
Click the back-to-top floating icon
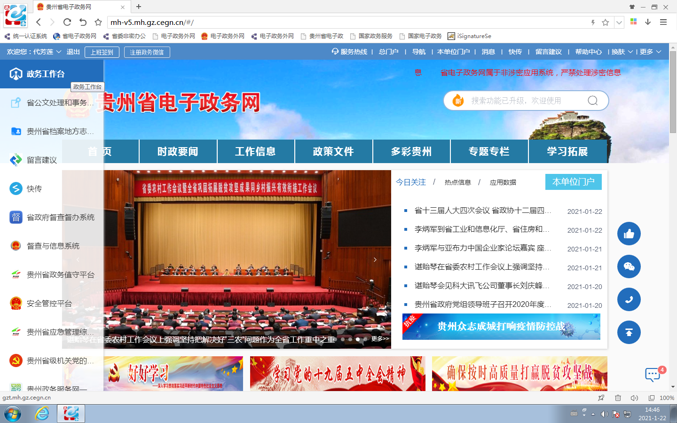click(629, 332)
